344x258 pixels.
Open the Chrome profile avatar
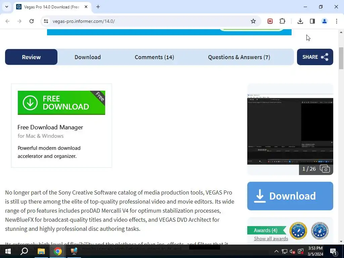(x=324, y=21)
